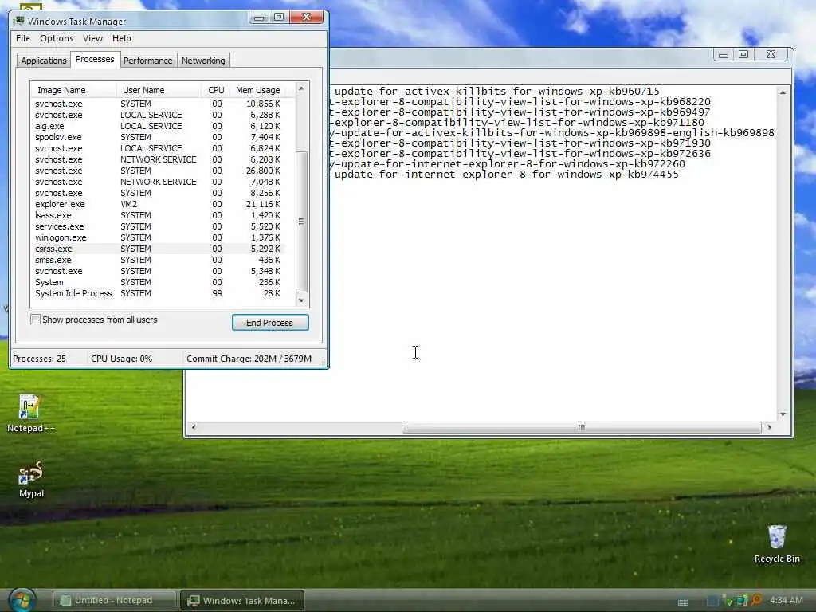
Task: Open the Notepad++ desktop shortcut
Action: (30, 414)
